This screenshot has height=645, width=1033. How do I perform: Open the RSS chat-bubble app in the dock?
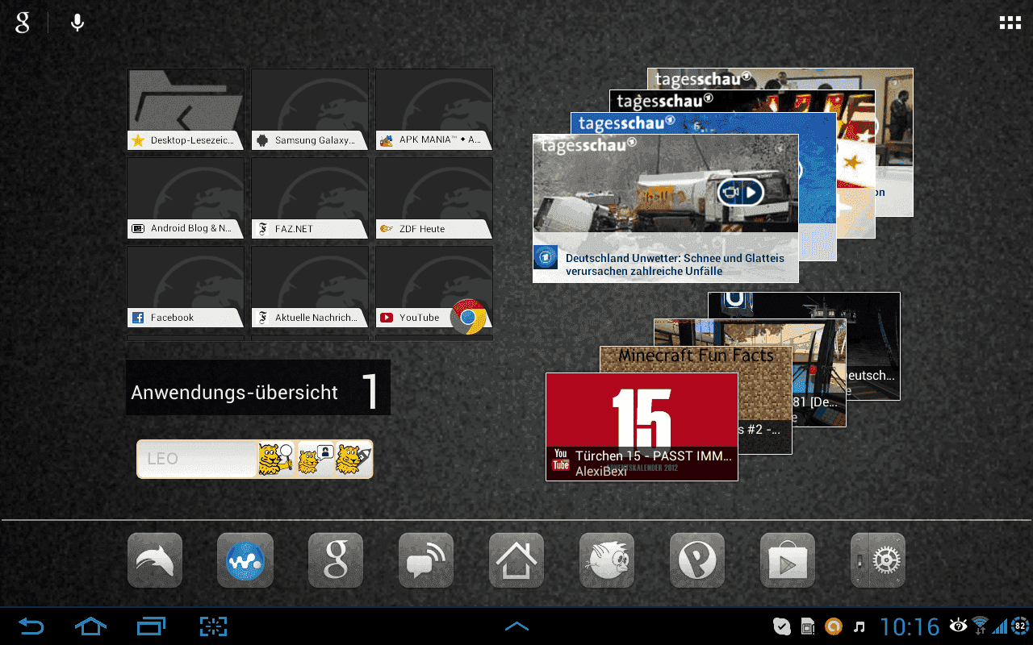pyautogui.click(x=426, y=560)
